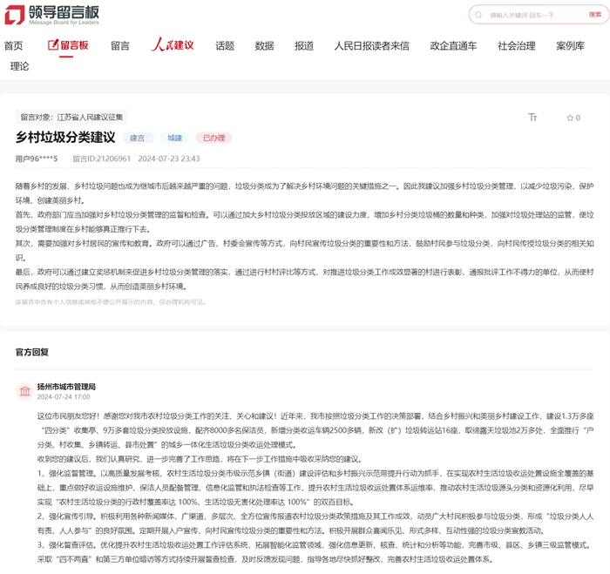Click the 建言 tag

(x=138, y=138)
